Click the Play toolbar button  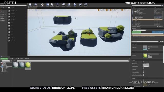click(80, 5)
